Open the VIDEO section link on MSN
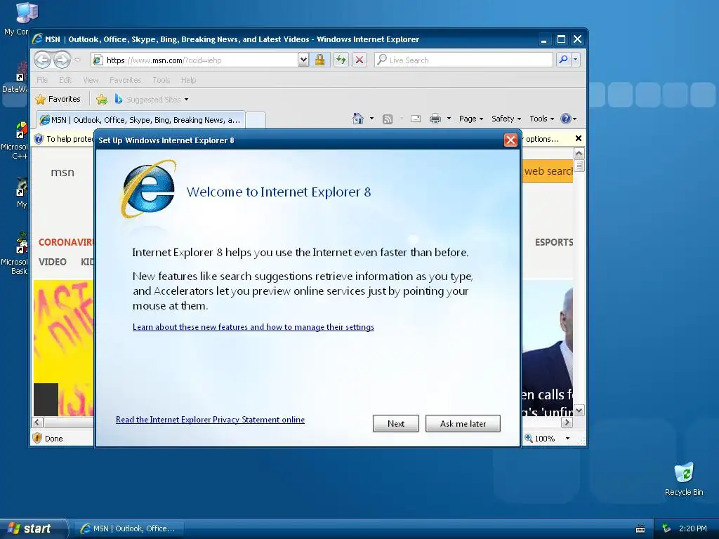This screenshot has height=539, width=719. (52, 262)
